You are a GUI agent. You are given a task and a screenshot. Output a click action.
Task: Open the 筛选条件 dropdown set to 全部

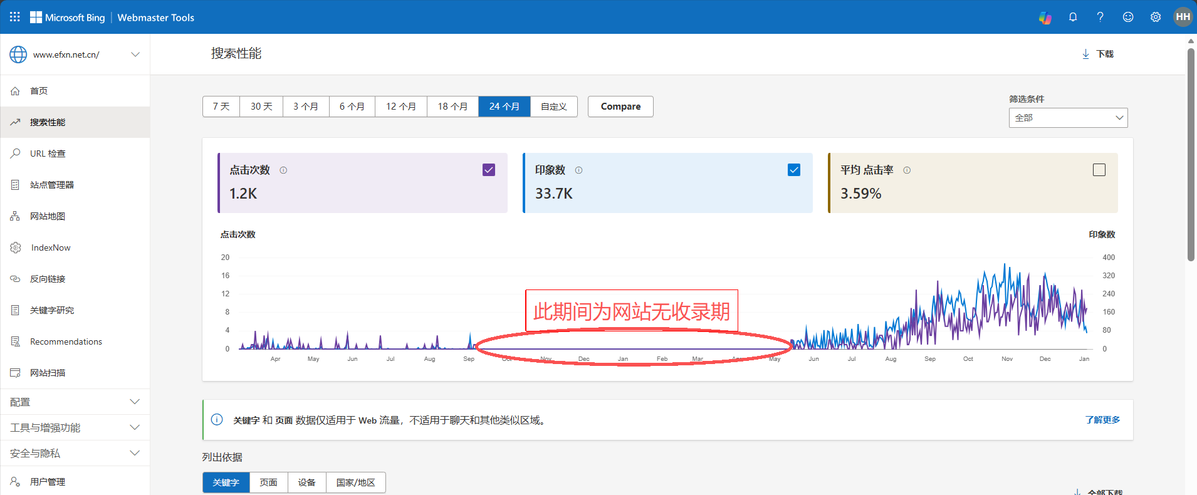(1068, 118)
